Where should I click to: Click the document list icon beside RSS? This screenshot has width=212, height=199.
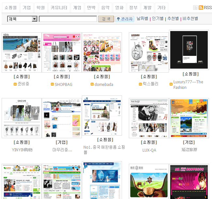tap(195, 8)
